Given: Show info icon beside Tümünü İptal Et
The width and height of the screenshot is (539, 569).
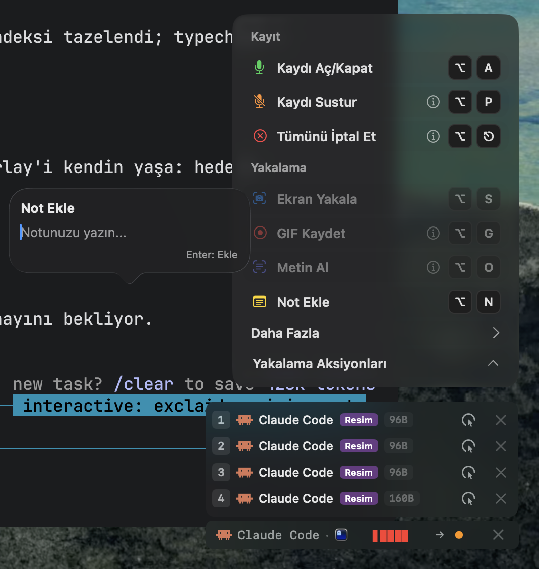Looking at the screenshot, I should pyautogui.click(x=433, y=136).
